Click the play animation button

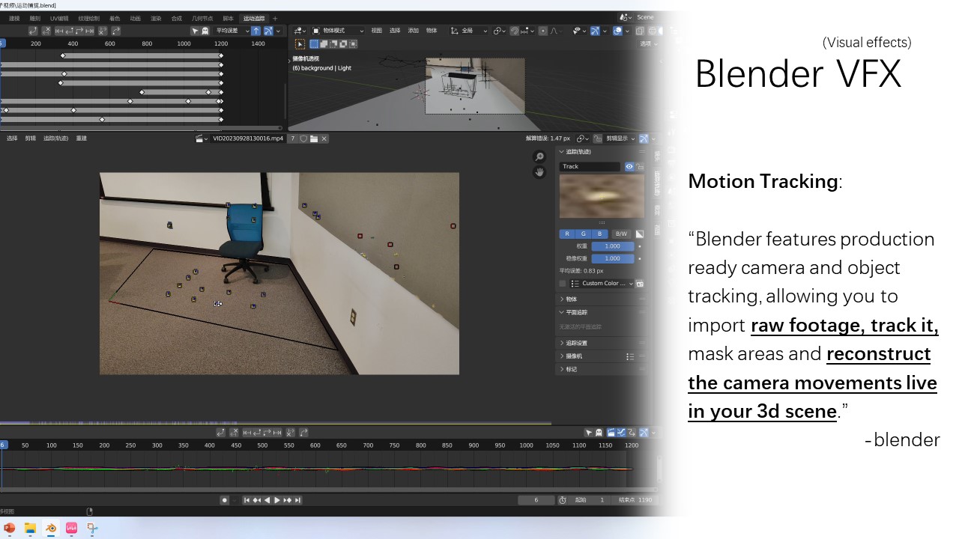(277, 500)
